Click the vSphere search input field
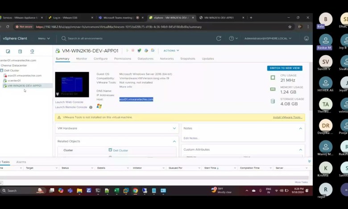The image size is (348, 209). coord(85,39)
